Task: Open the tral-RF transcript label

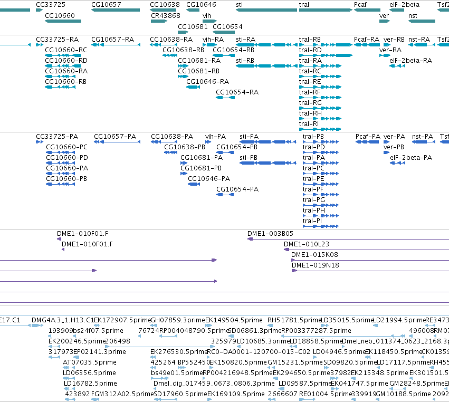Action: (x=310, y=92)
